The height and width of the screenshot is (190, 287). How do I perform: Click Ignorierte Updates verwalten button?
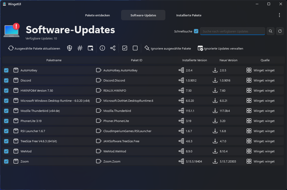point(221,48)
